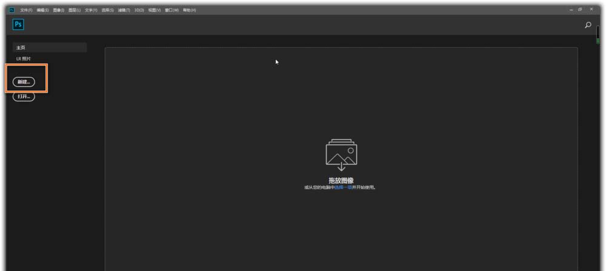
Task: Open the 选择(S) menu
Action: (107, 10)
